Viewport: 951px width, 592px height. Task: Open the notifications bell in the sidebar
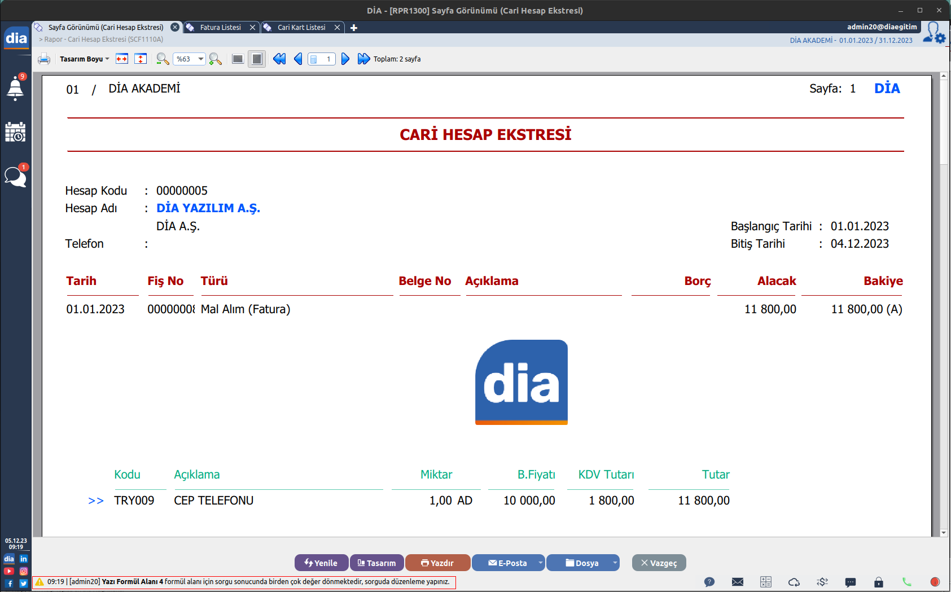tap(15, 89)
